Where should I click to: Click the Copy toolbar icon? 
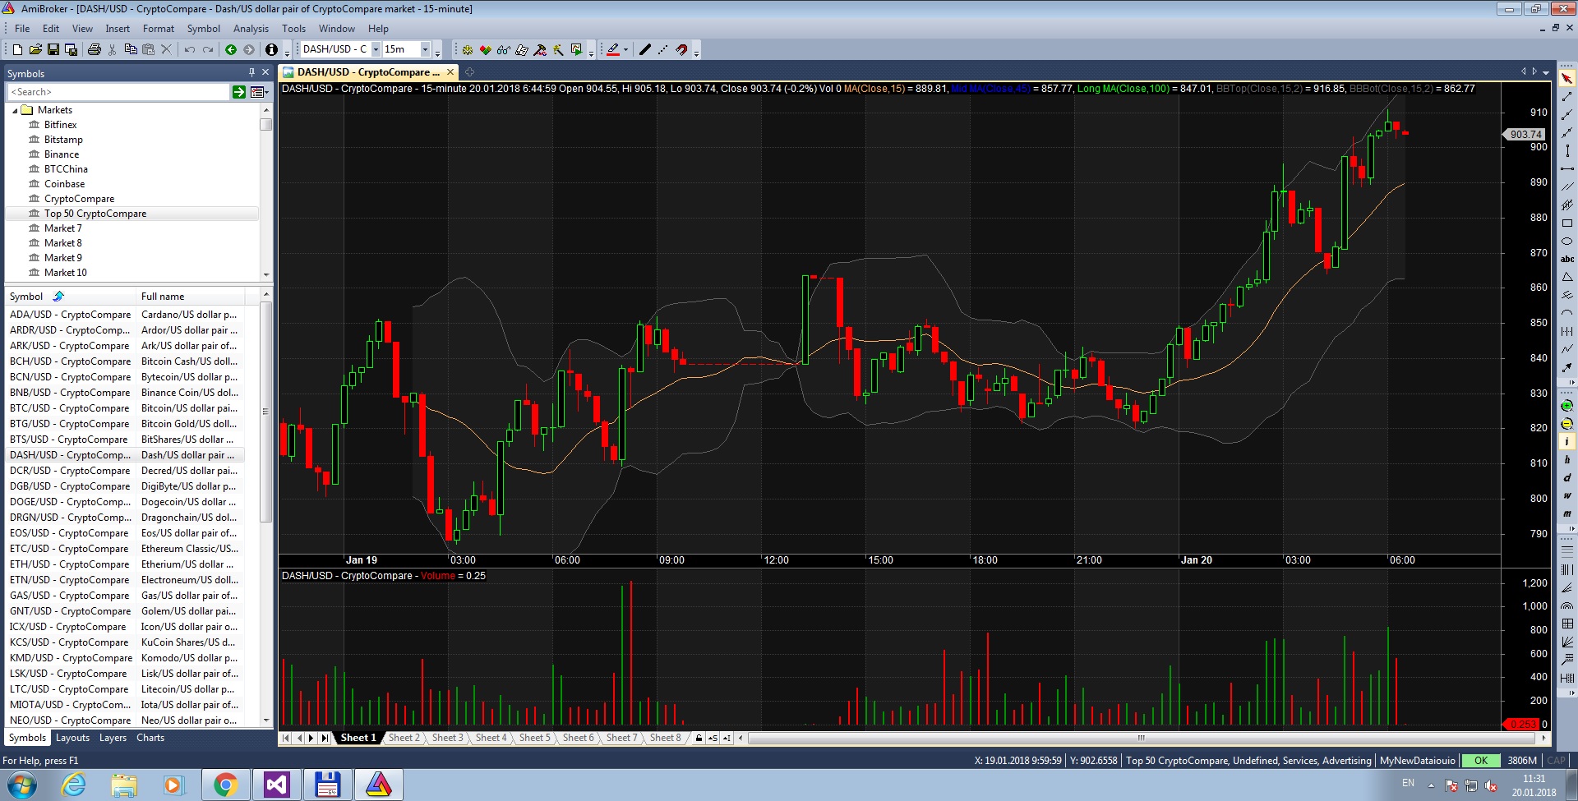[131, 49]
